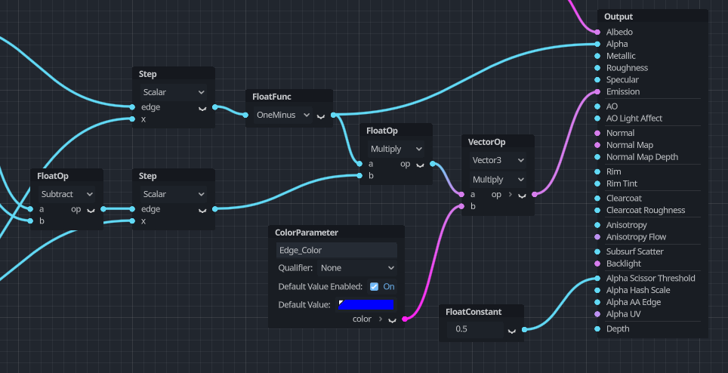
Task: Open the Vector3 type dropdown in VectorOp
Action: pos(498,161)
